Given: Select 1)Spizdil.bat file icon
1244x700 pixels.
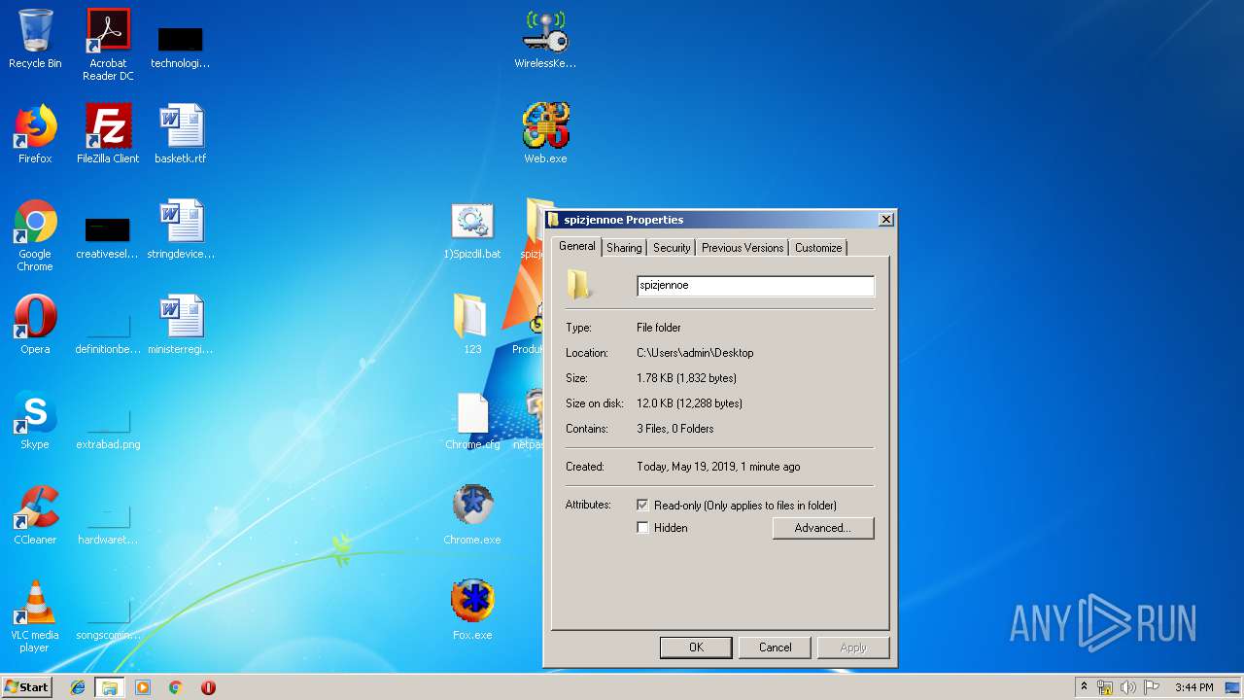Looking at the screenshot, I should [x=472, y=229].
